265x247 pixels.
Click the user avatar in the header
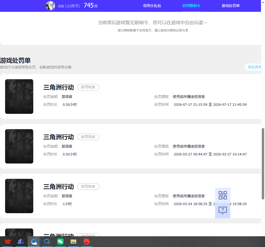tap(50, 6)
